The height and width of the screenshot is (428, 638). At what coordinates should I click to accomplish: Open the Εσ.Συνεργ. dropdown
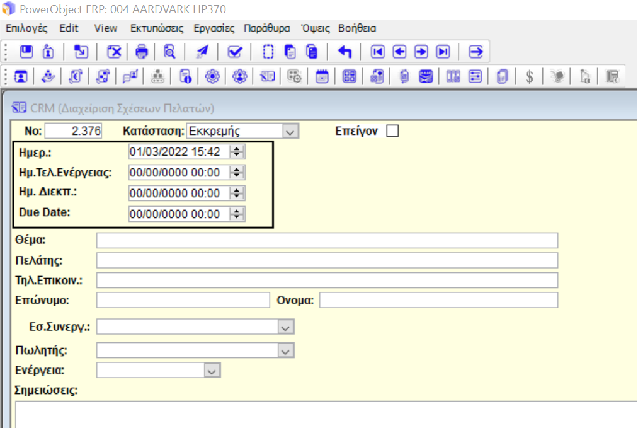pyautogui.click(x=286, y=327)
